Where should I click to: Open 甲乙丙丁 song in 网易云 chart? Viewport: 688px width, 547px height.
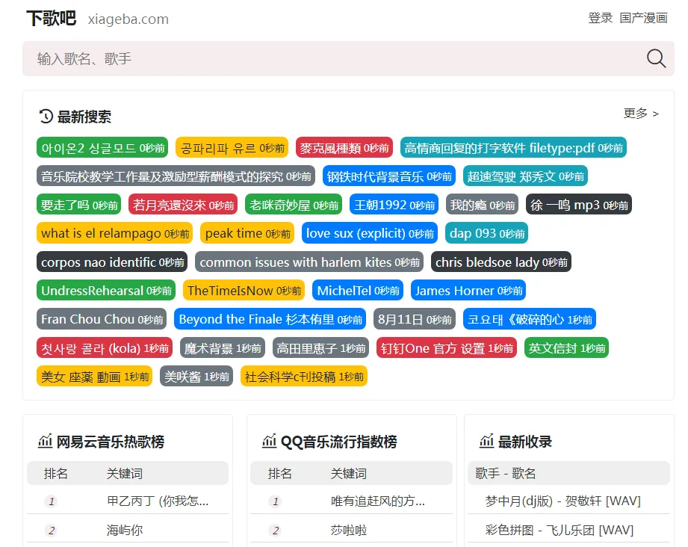tap(158, 501)
